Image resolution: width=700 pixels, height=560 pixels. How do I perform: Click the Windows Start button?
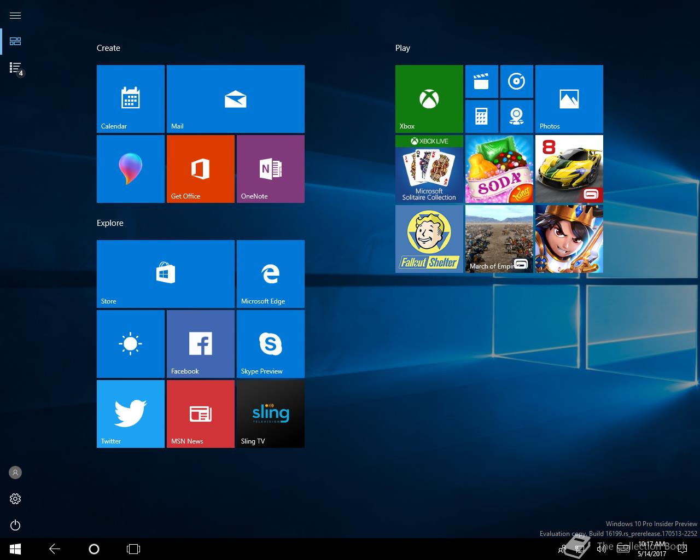[x=15, y=549]
